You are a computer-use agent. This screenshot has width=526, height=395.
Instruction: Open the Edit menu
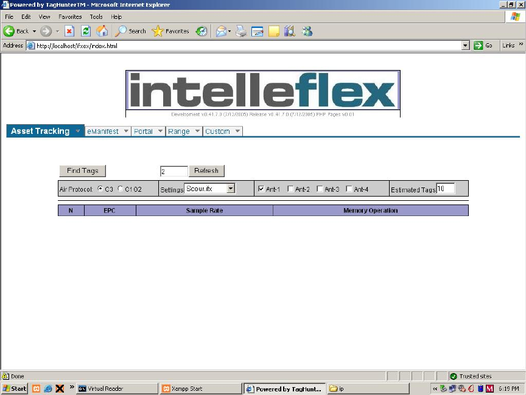tap(26, 17)
